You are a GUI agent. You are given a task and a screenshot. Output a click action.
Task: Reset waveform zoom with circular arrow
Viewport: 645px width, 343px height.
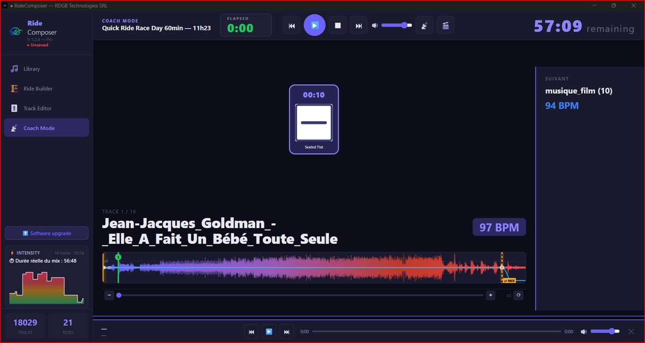click(519, 295)
